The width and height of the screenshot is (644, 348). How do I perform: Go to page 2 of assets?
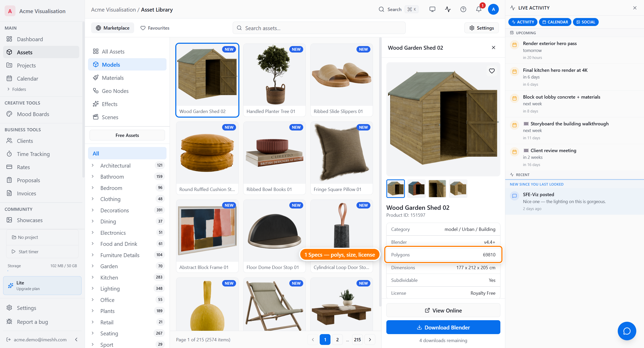(x=337, y=340)
